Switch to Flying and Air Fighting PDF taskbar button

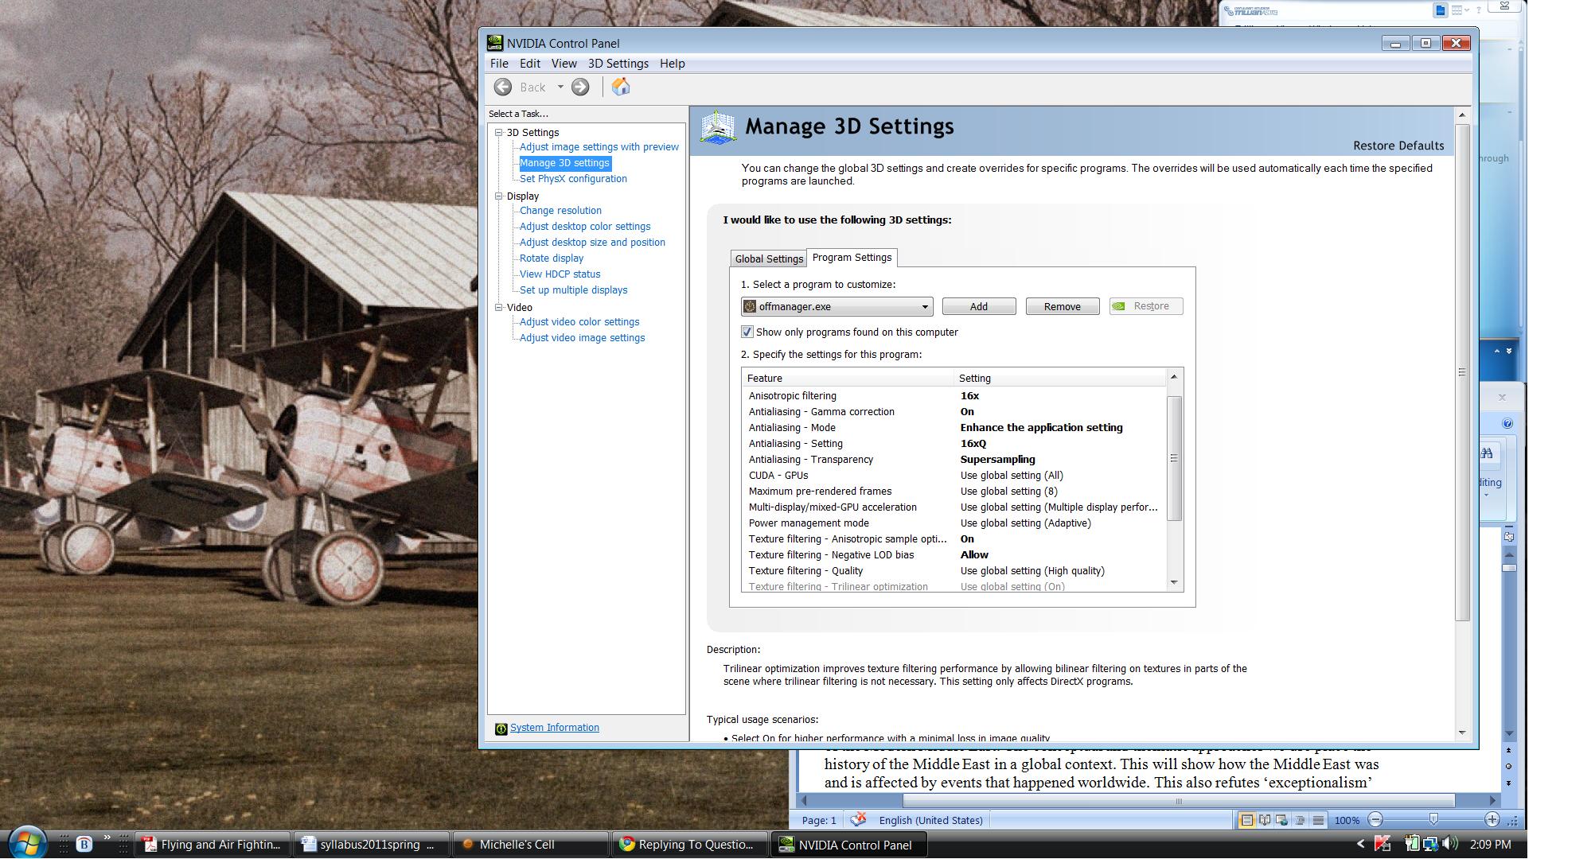213,845
